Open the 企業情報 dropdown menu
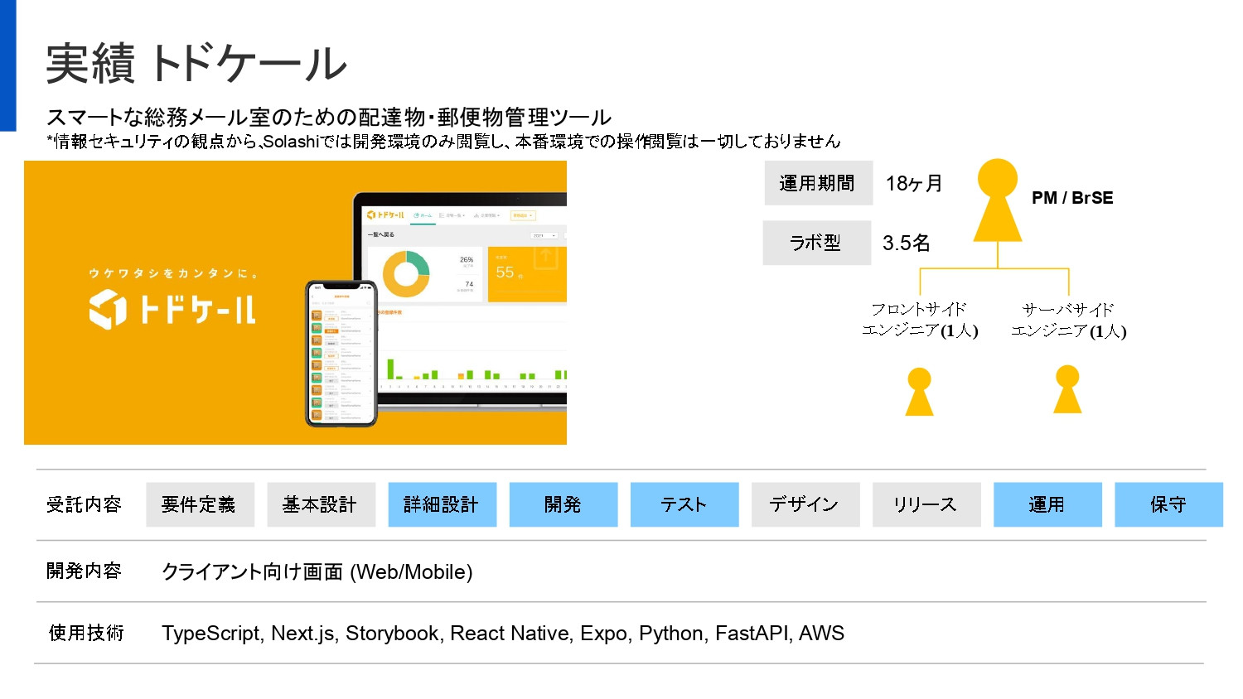Viewport: 1243px width, 699px height. [x=490, y=215]
